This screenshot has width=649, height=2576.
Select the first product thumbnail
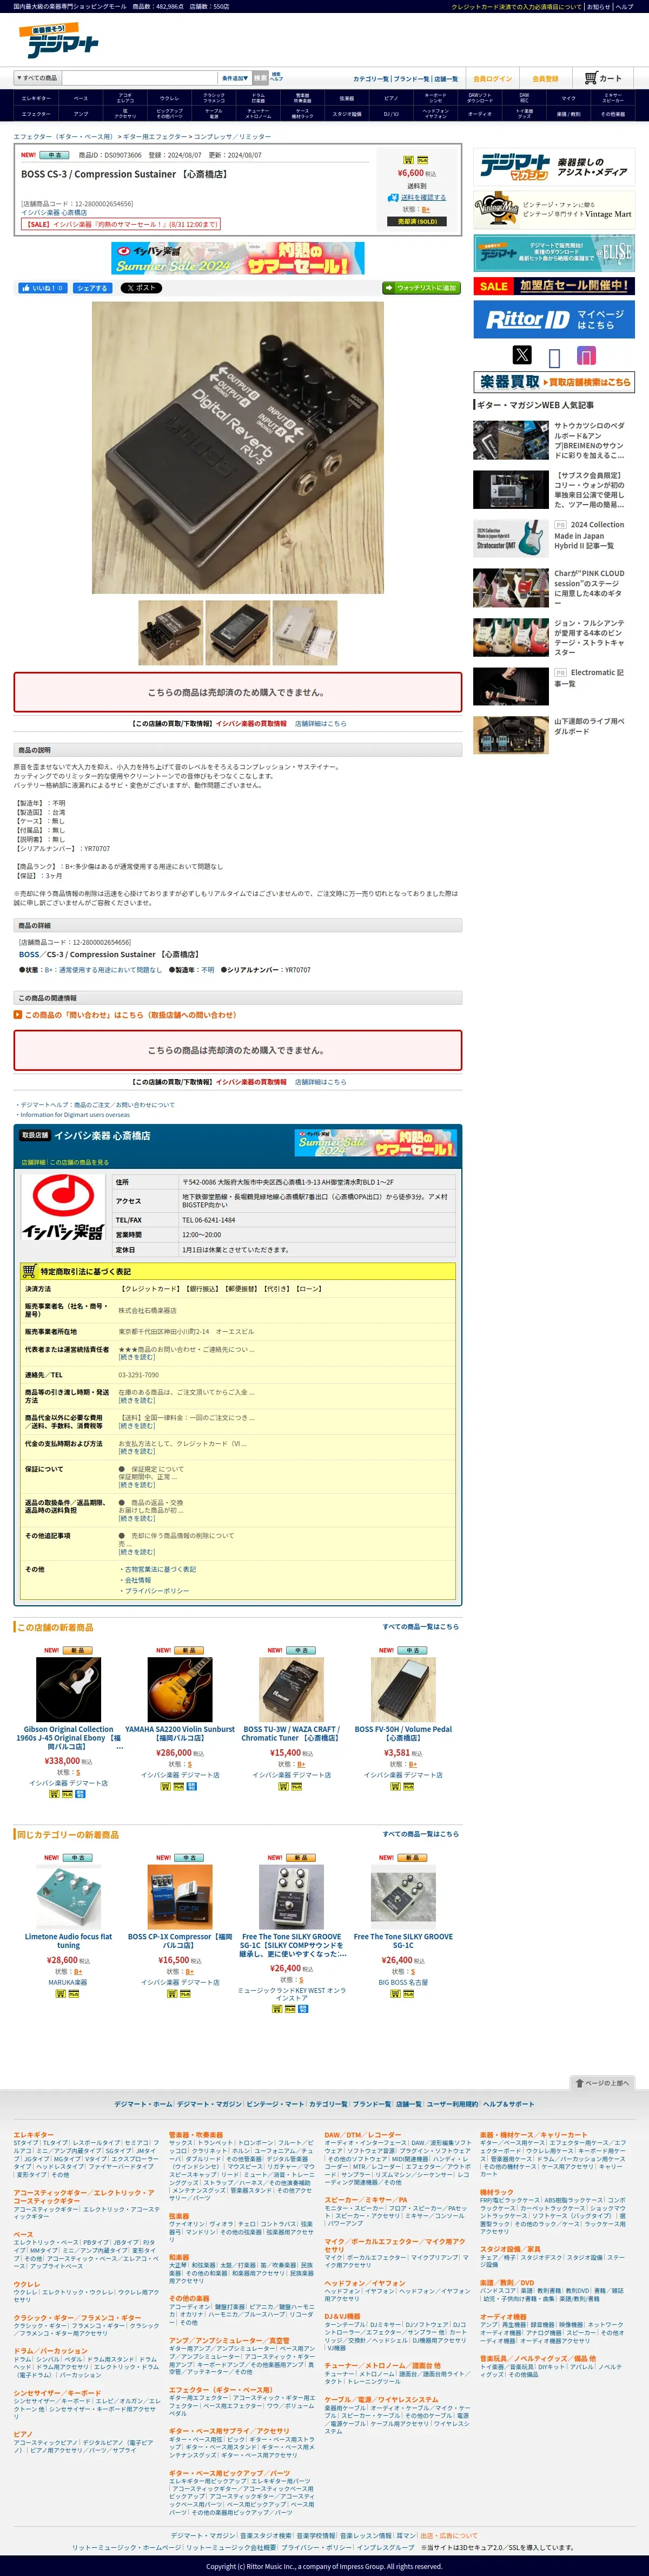point(171,633)
